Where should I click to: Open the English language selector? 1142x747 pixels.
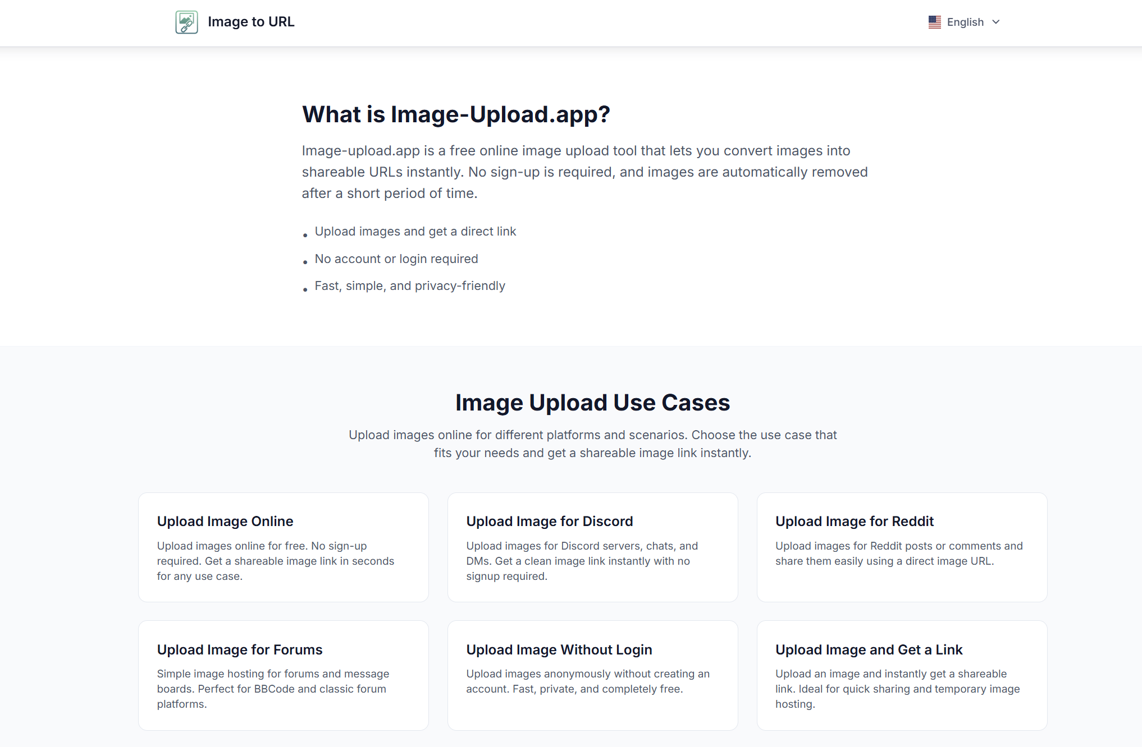coord(965,22)
